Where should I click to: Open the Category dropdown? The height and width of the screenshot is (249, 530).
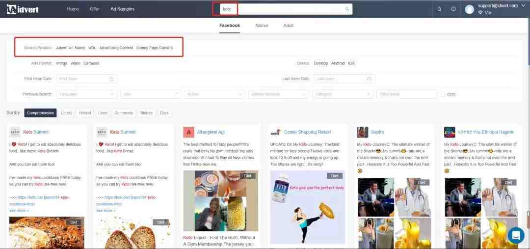tap(343, 94)
